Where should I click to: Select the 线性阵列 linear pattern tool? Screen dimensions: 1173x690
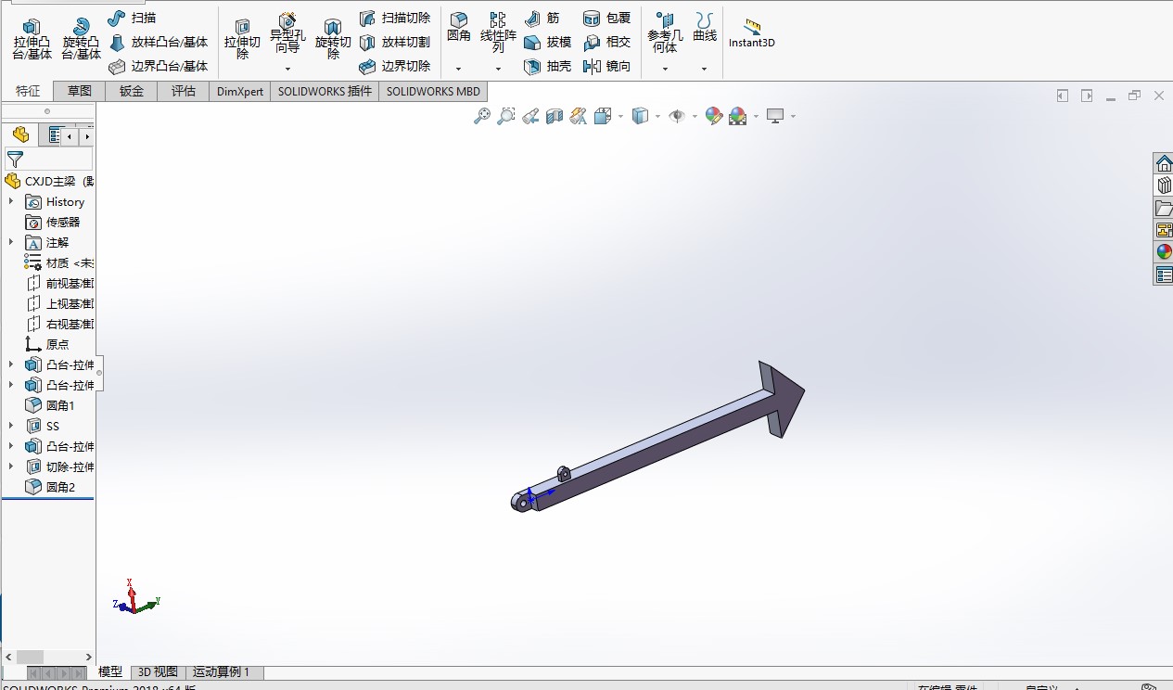click(x=498, y=32)
